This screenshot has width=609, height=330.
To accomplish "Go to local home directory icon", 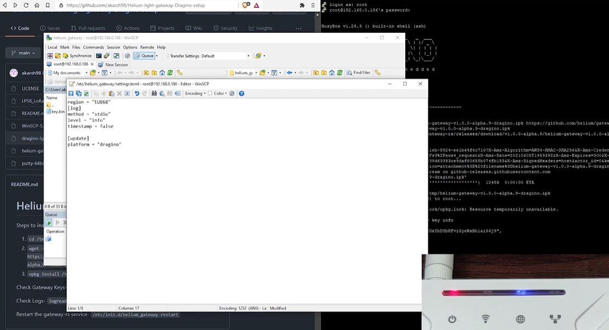I will (x=162, y=73).
